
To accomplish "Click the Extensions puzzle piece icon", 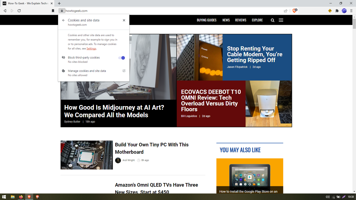I will (337, 11).
